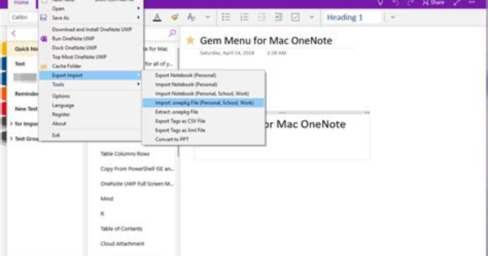The image size is (488, 256).
Task: Click the decrease indent icon
Action: 262,18
